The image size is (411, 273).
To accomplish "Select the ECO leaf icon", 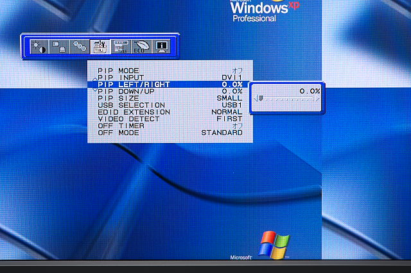I will pyautogui.click(x=140, y=47).
